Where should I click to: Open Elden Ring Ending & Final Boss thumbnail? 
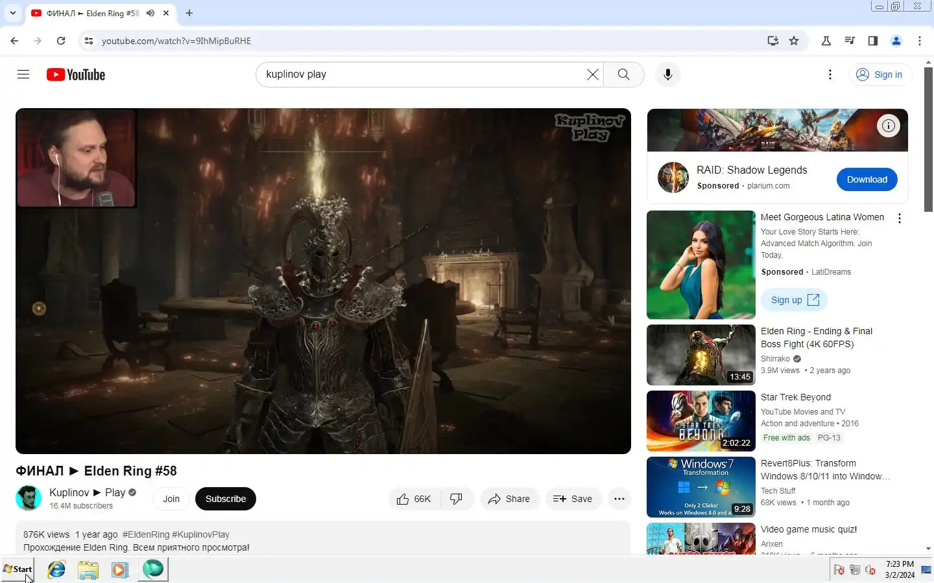point(701,355)
